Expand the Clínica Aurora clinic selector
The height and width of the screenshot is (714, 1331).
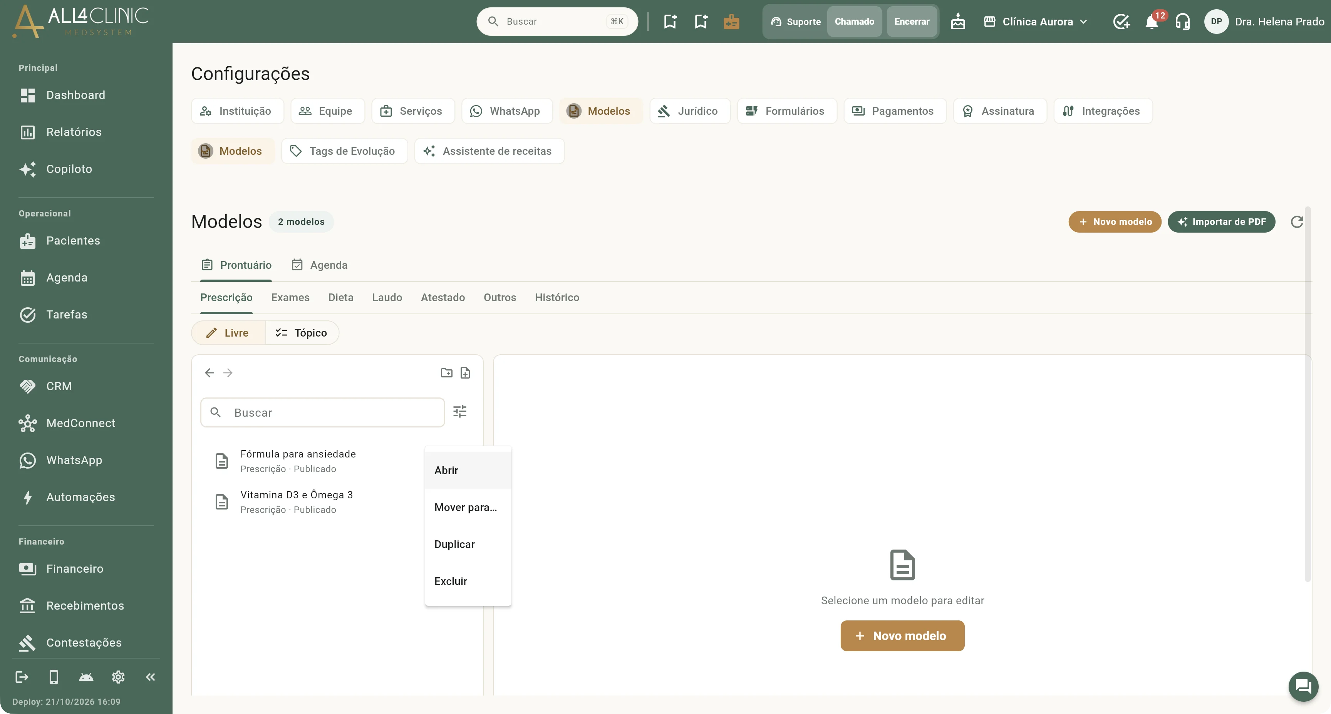(1036, 22)
